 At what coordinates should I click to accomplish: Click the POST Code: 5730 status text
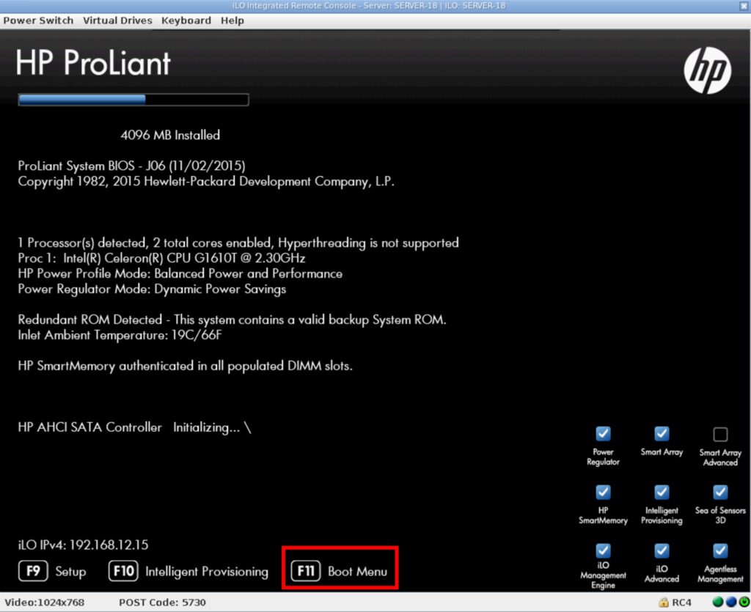pos(162,602)
